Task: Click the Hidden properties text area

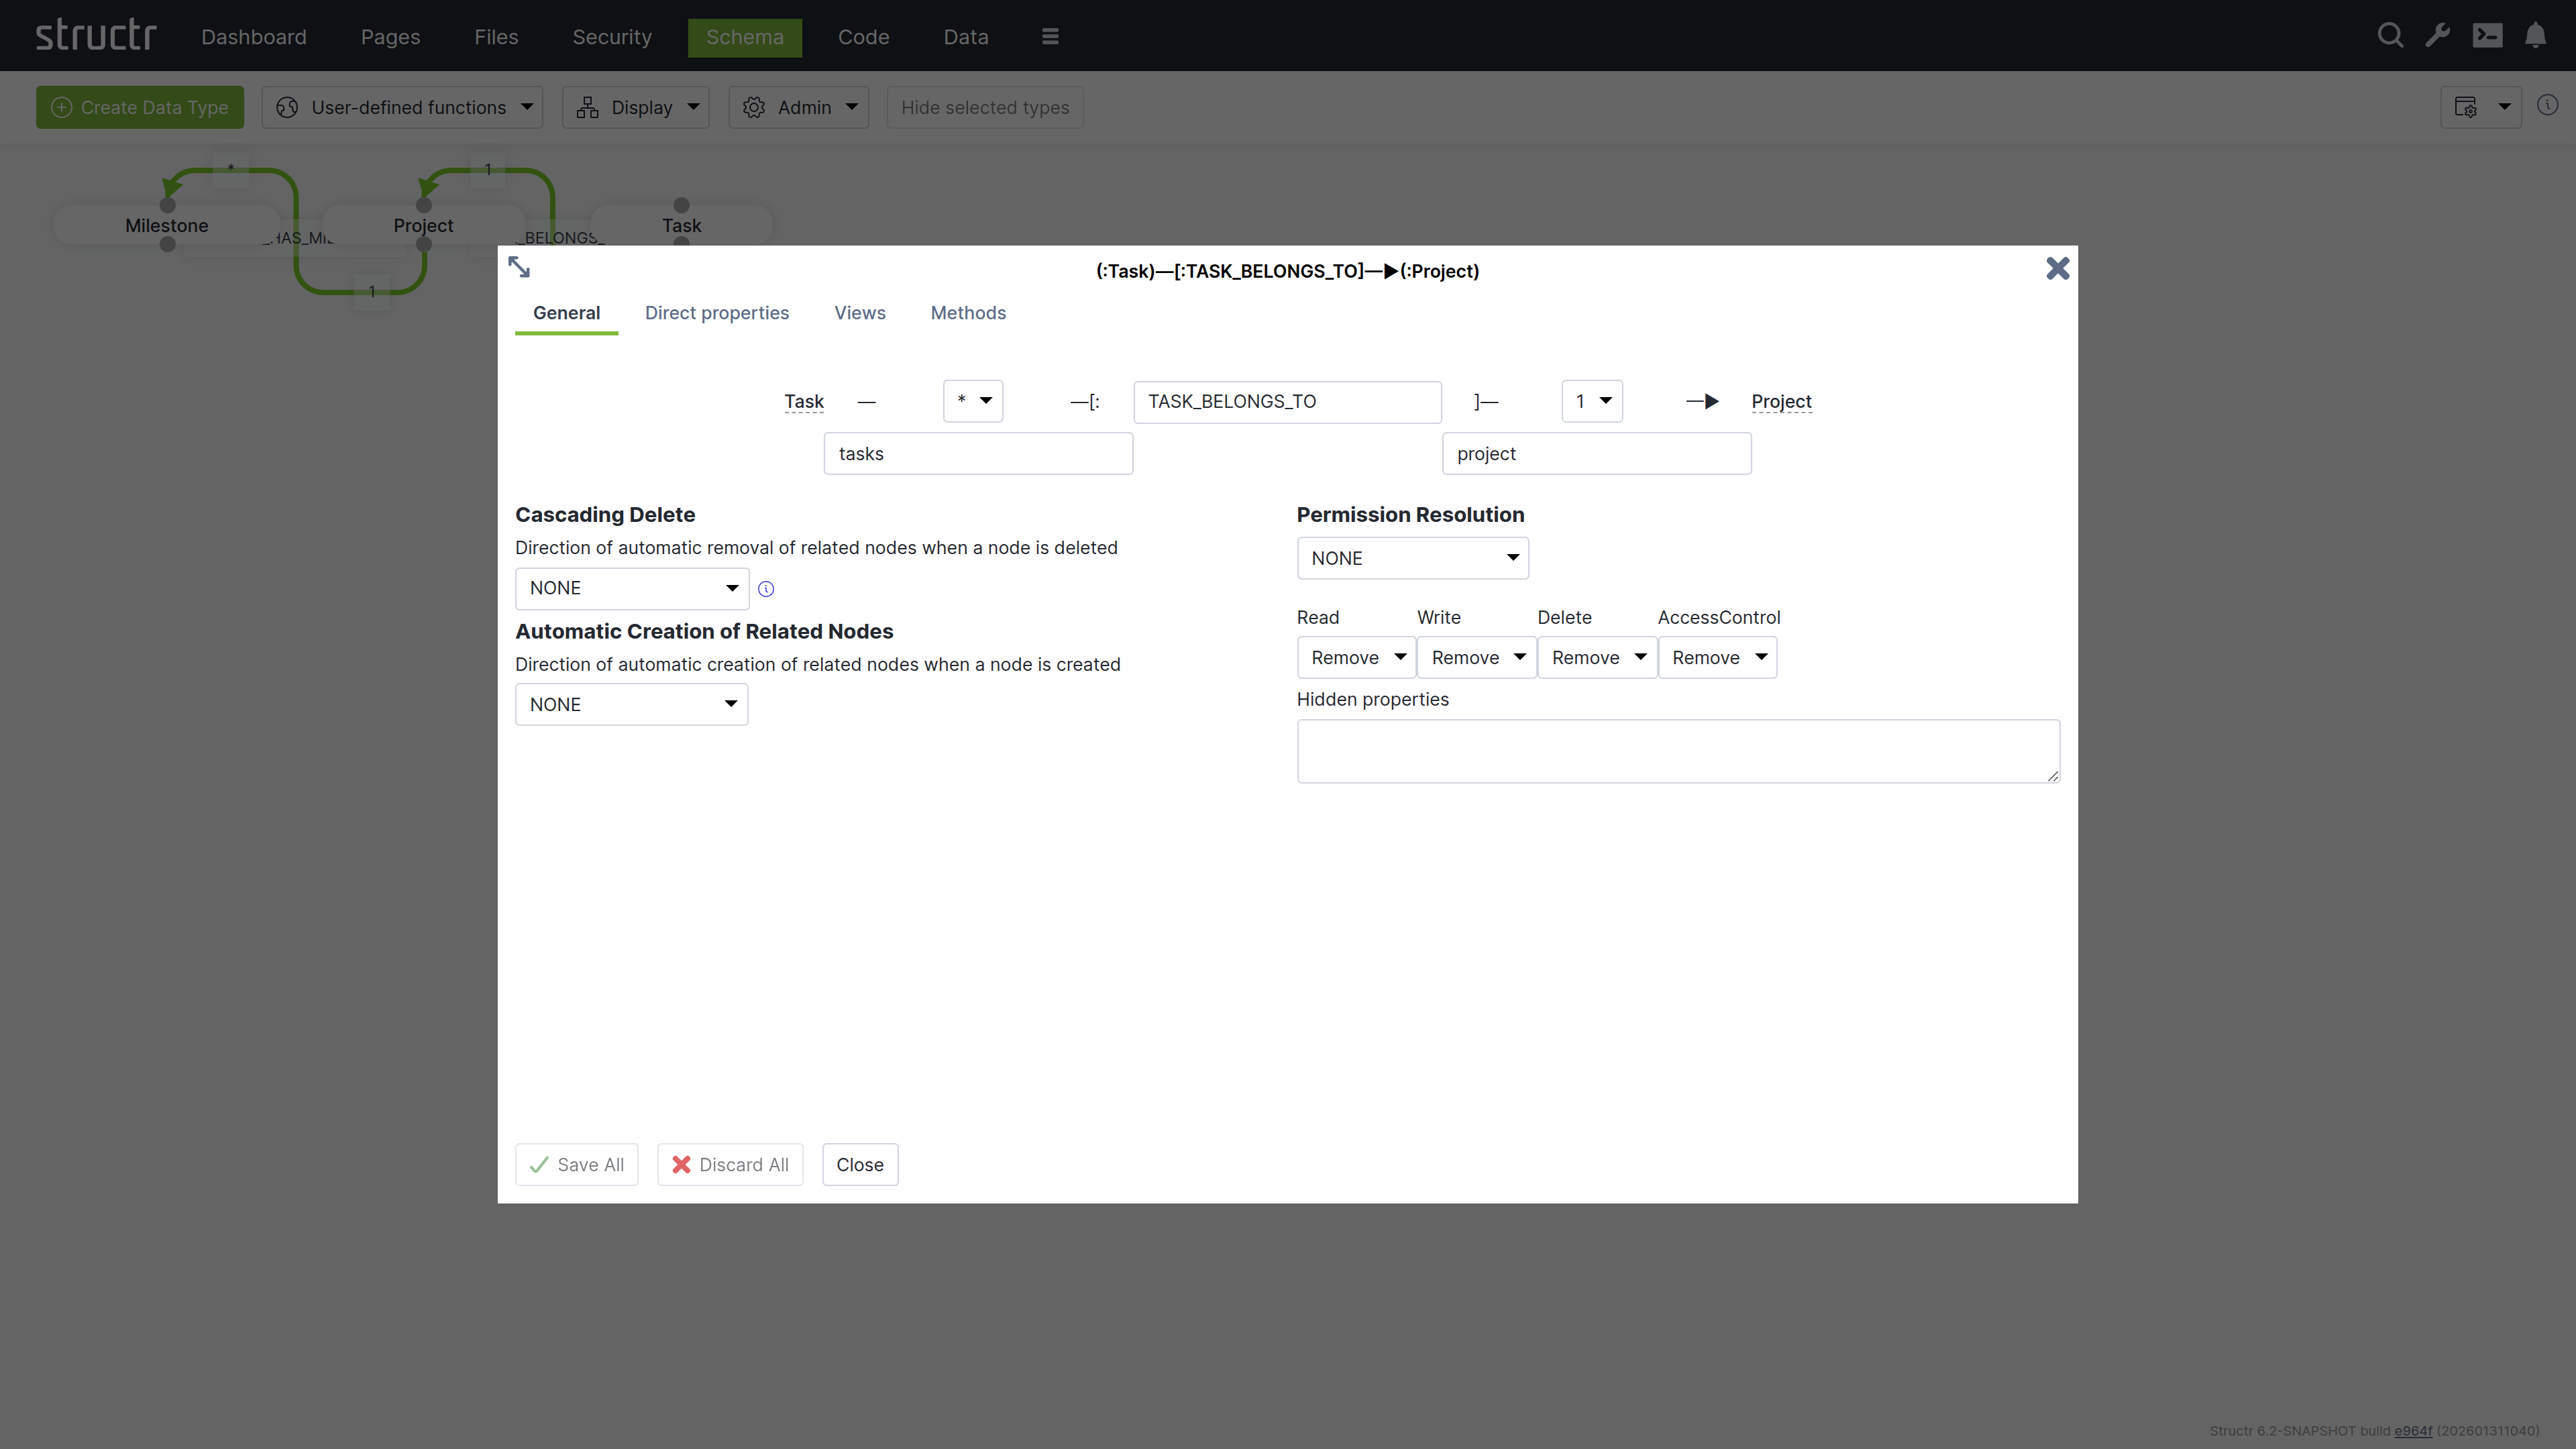Action: [x=1677, y=751]
